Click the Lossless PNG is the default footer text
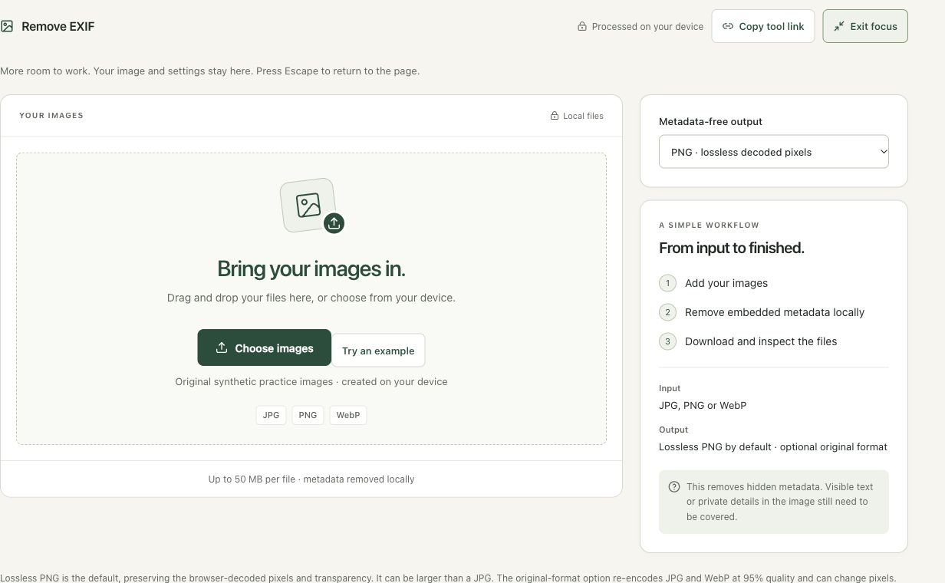945x583 pixels. pos(448,578)
